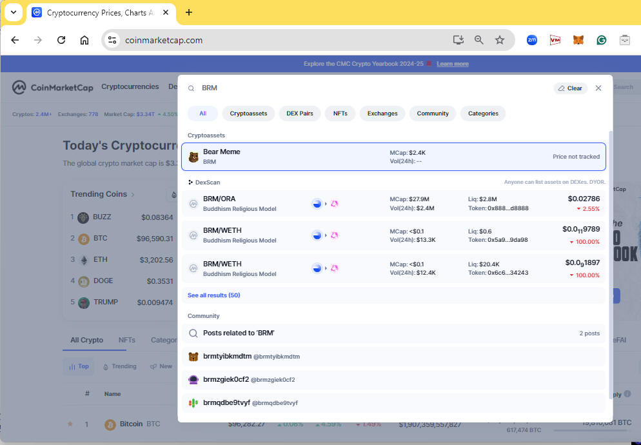Open BRM/WETH pair with $20.4K liquidity

(393, 269)
